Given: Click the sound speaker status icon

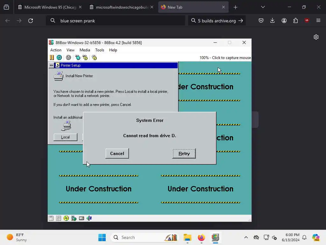Looking at the screenshot, I should [x=89, y=218].
